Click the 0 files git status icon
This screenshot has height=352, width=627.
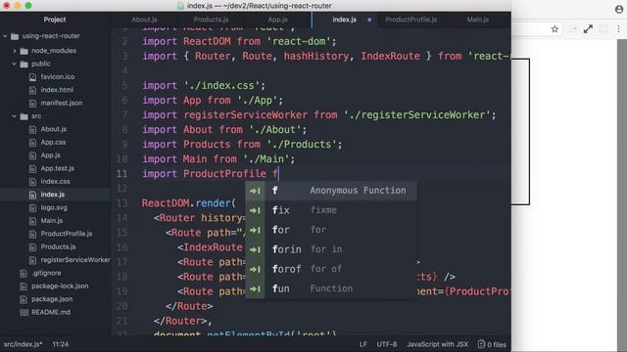click(481, 344)
